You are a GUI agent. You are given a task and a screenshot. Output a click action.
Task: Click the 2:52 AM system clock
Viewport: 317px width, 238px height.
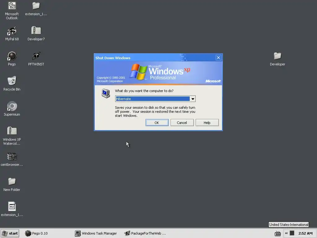pyautogui.click(x=305, y=233)
